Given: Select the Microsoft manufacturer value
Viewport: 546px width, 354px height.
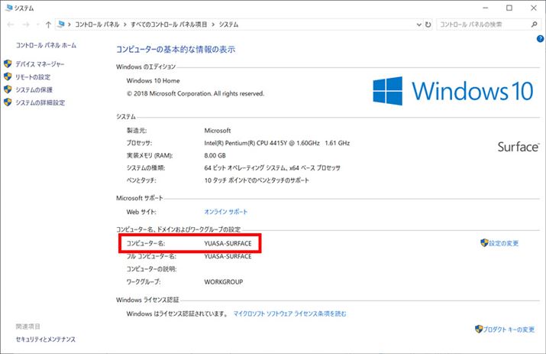Looking at the screenshot, I should pyautogui.click(x=218, y=131).
